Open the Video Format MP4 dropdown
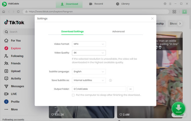The height and width of the screenshot is (121, 191). pos(89,44)
